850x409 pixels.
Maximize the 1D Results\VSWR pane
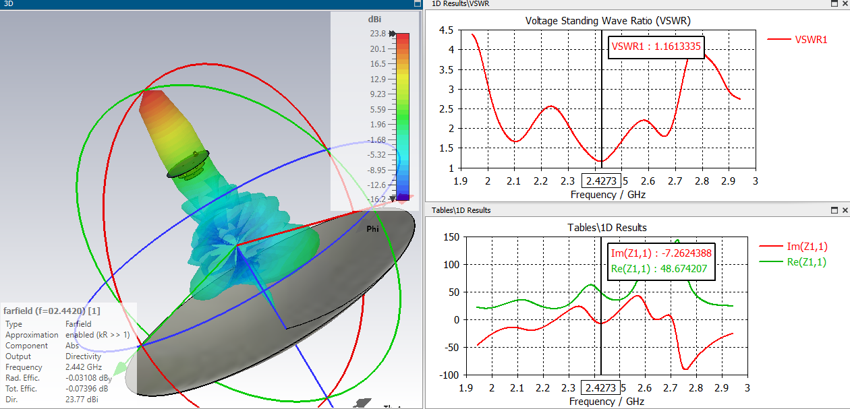(x=834, y=4)
